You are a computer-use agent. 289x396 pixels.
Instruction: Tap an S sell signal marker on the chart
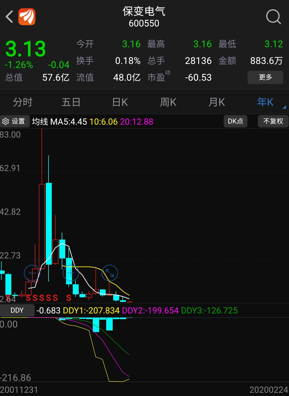coord(29,298)
